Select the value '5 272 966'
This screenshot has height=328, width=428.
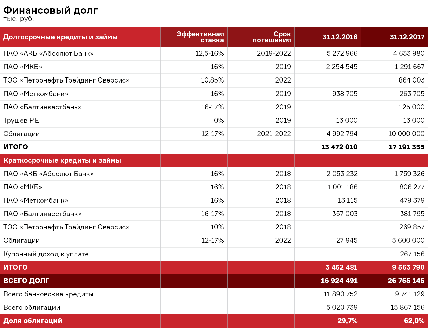(342, 53)
